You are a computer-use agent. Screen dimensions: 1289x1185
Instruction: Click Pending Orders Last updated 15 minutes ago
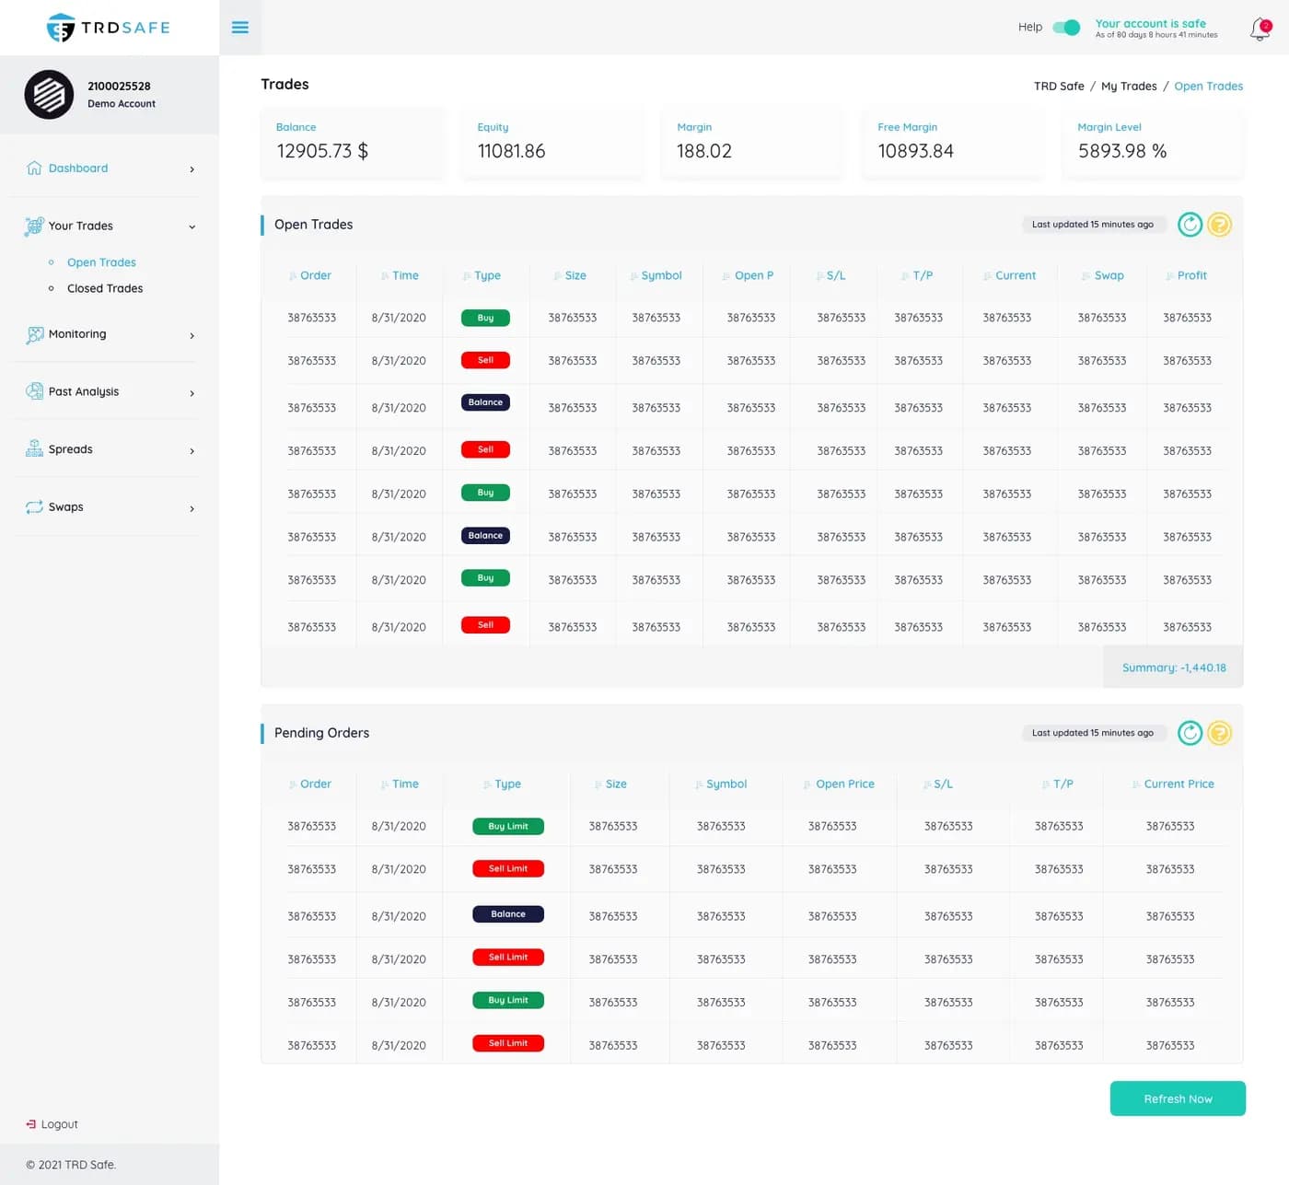point(1093,733)
